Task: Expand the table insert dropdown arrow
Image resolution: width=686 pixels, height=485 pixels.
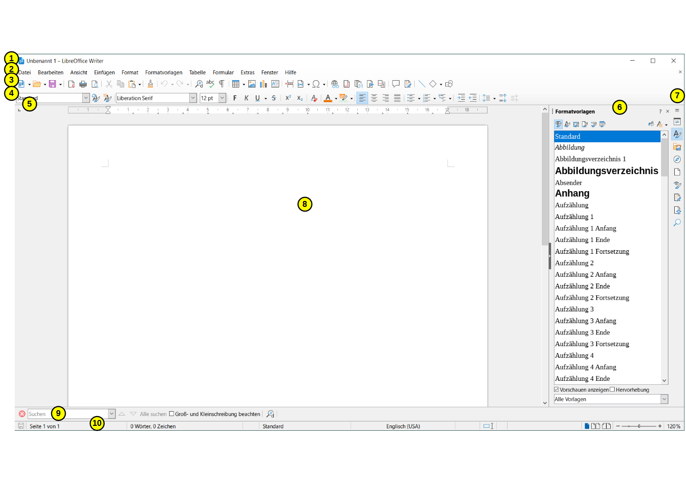Action: tap(243, 85)
